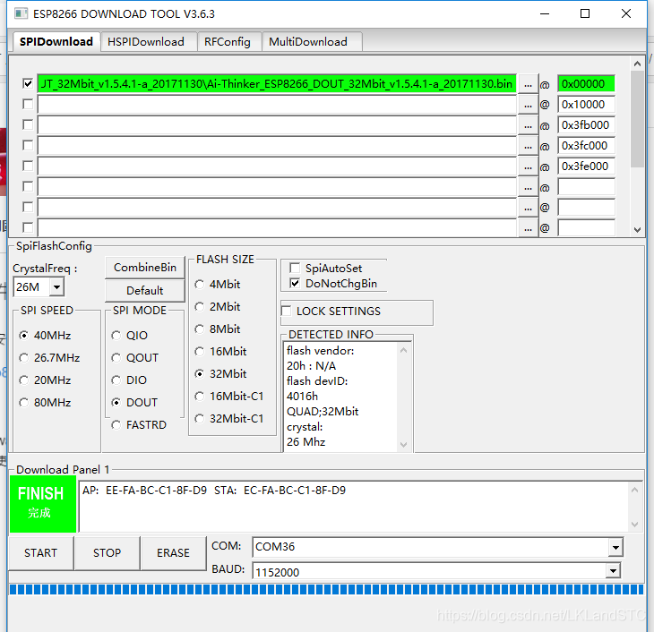Toggle the DoNotChgBin checkbox

[x=295, y=284]
